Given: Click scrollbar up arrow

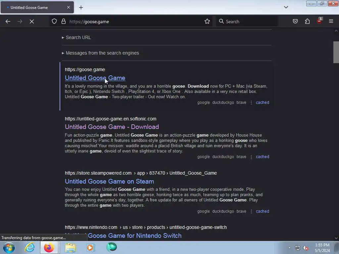Looking at the screenshot, I should coord(336,31).
